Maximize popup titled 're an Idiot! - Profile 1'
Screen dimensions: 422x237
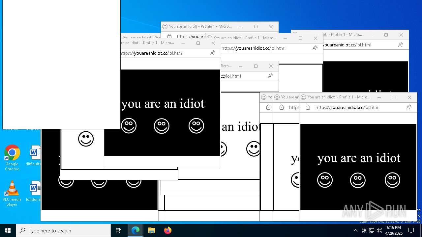198,43
